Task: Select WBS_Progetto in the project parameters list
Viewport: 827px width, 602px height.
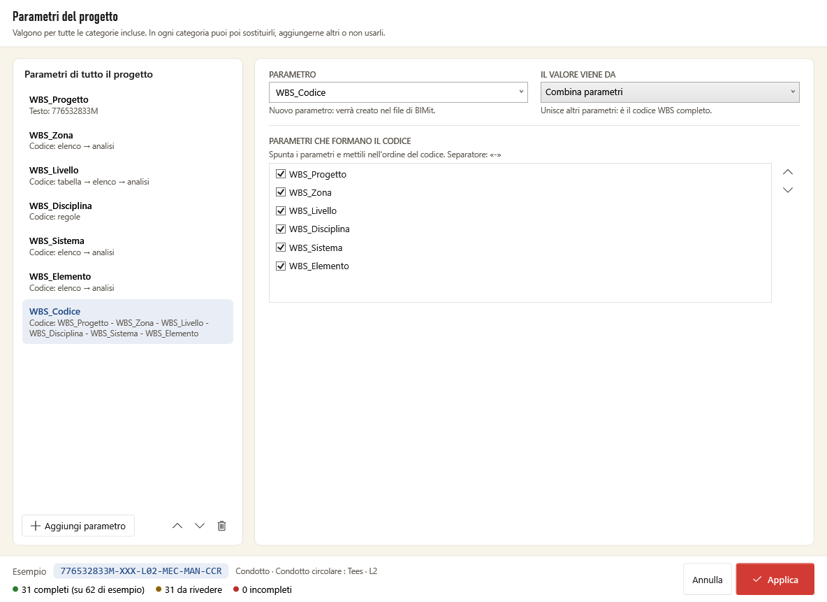Action: [128, 105]
